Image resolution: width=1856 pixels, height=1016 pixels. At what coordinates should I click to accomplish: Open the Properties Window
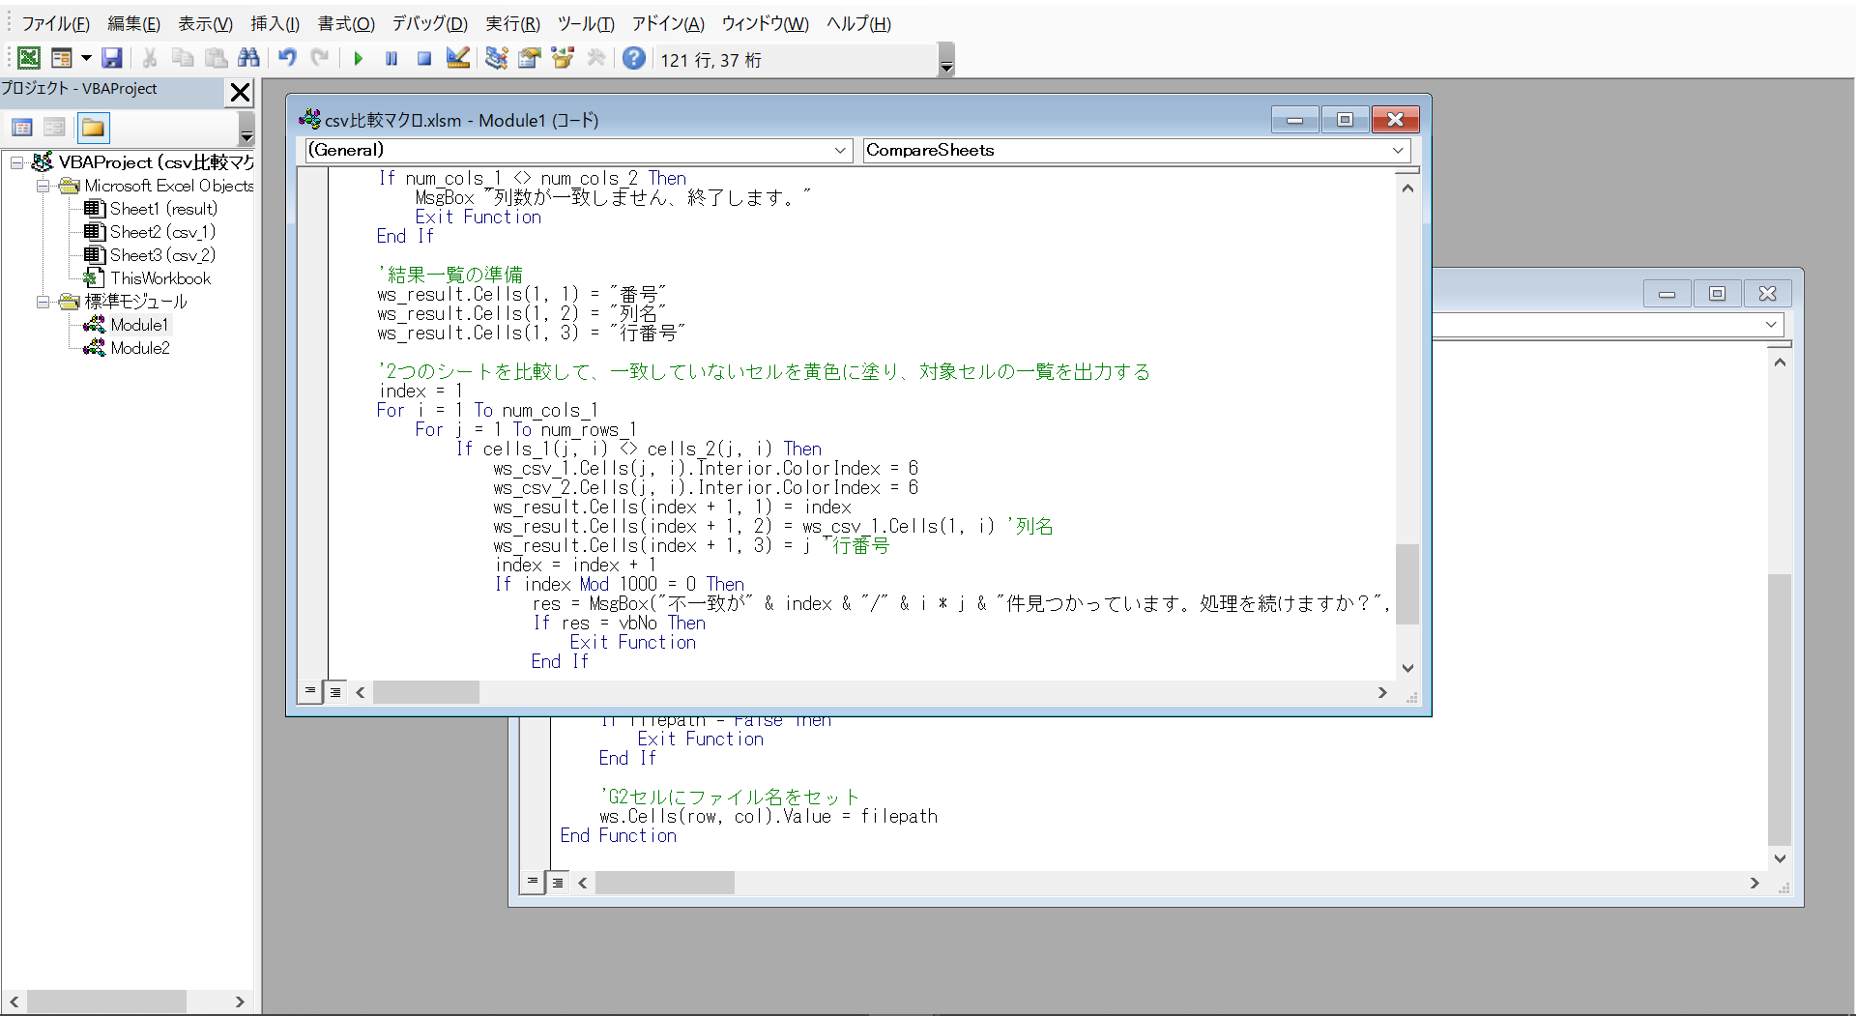[529, 58]
